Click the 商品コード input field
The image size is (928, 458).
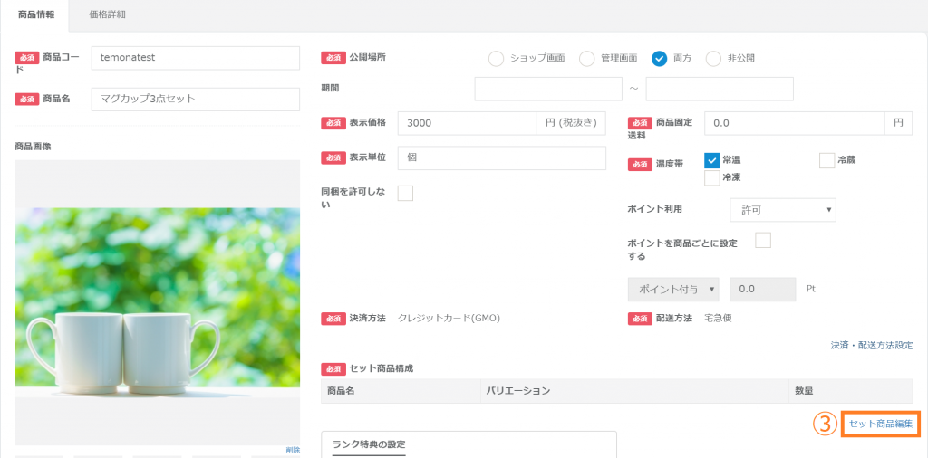pos(195,58)
